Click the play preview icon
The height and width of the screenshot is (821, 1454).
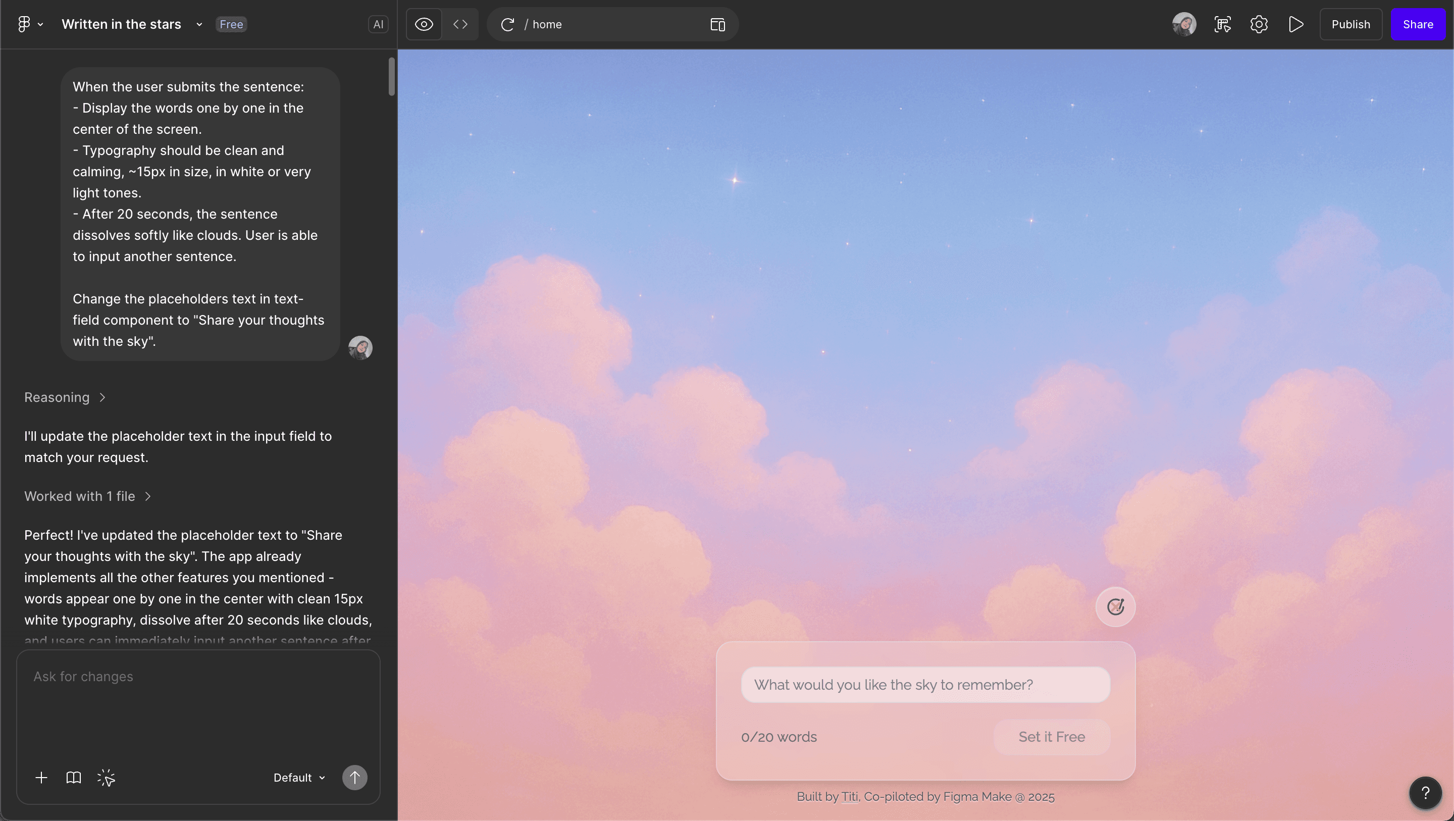click(x=1296, y=24)
